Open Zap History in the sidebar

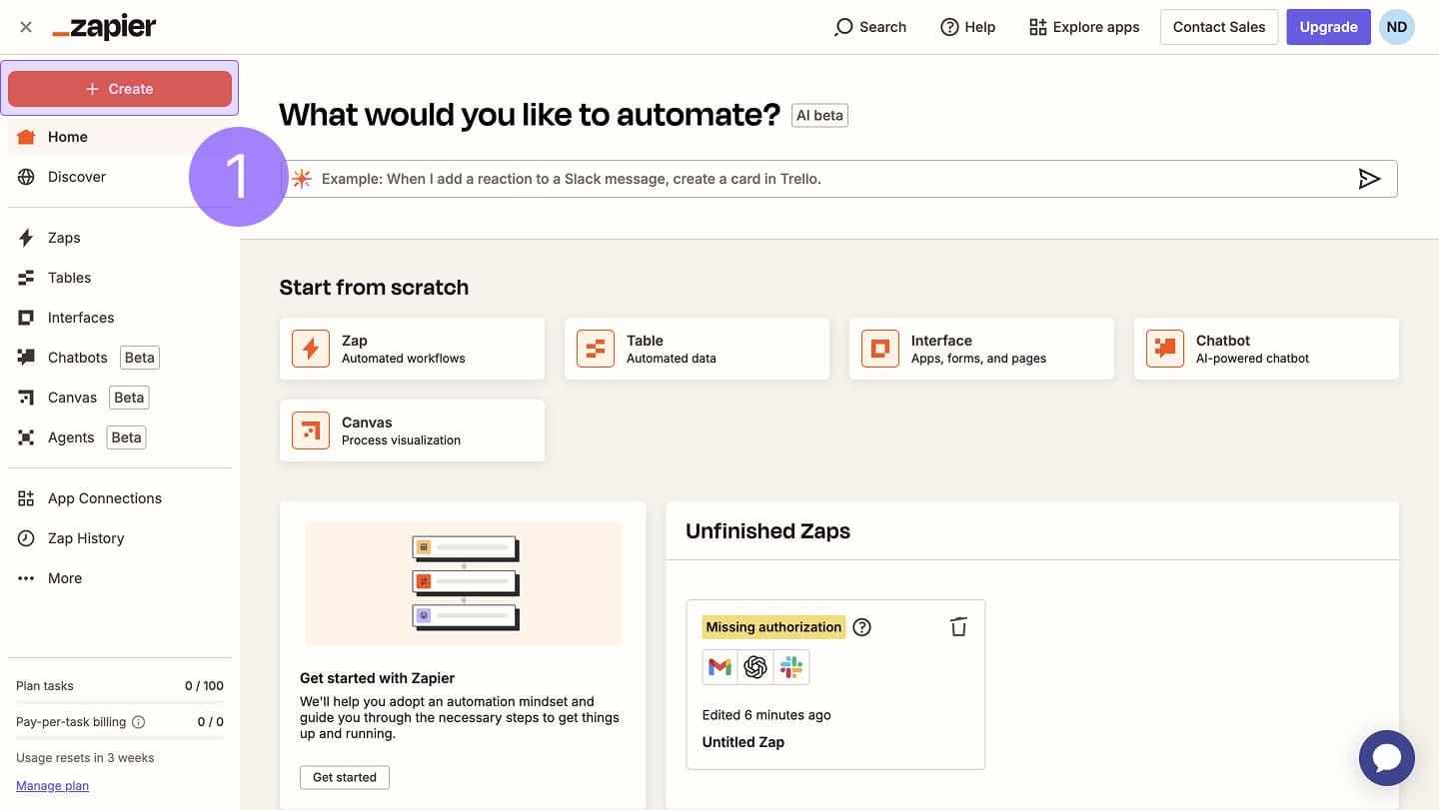click(x=120, y=538)
